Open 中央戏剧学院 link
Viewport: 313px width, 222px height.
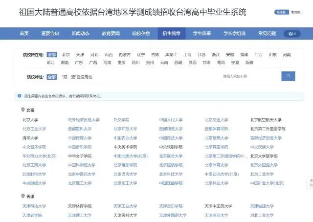click(x=171, y=147)
